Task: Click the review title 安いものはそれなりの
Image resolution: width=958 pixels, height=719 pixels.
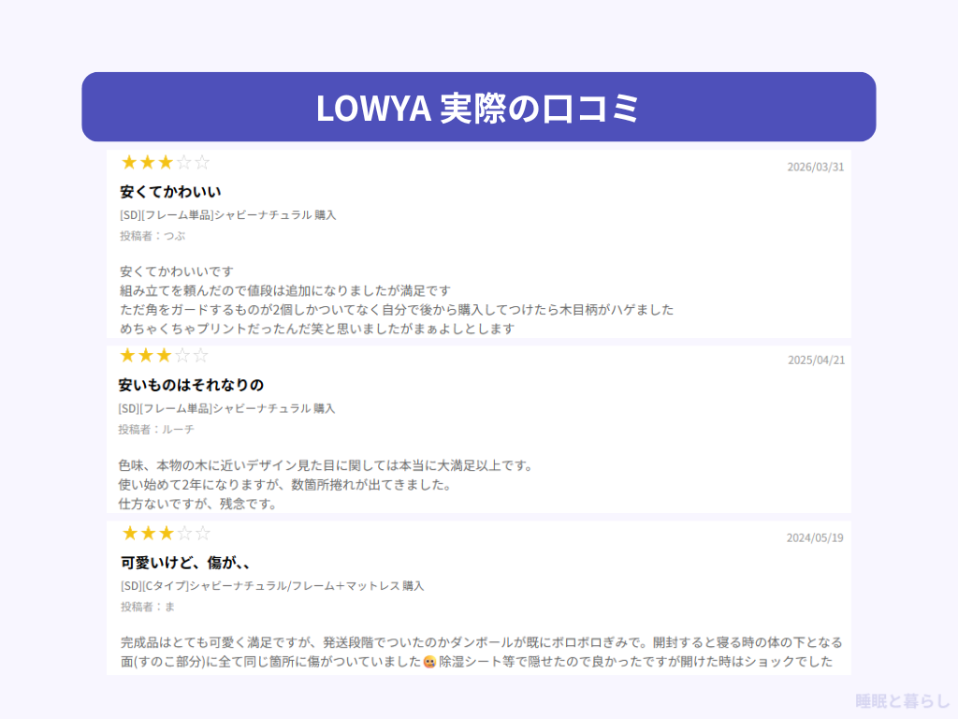Action: [191, 385]
